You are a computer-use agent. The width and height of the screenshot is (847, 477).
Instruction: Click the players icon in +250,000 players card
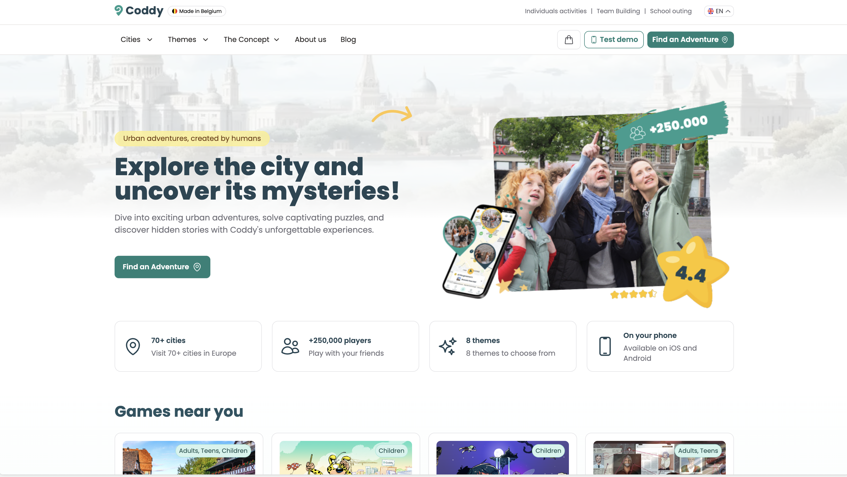pyautogui.click(x=290, y=346)
